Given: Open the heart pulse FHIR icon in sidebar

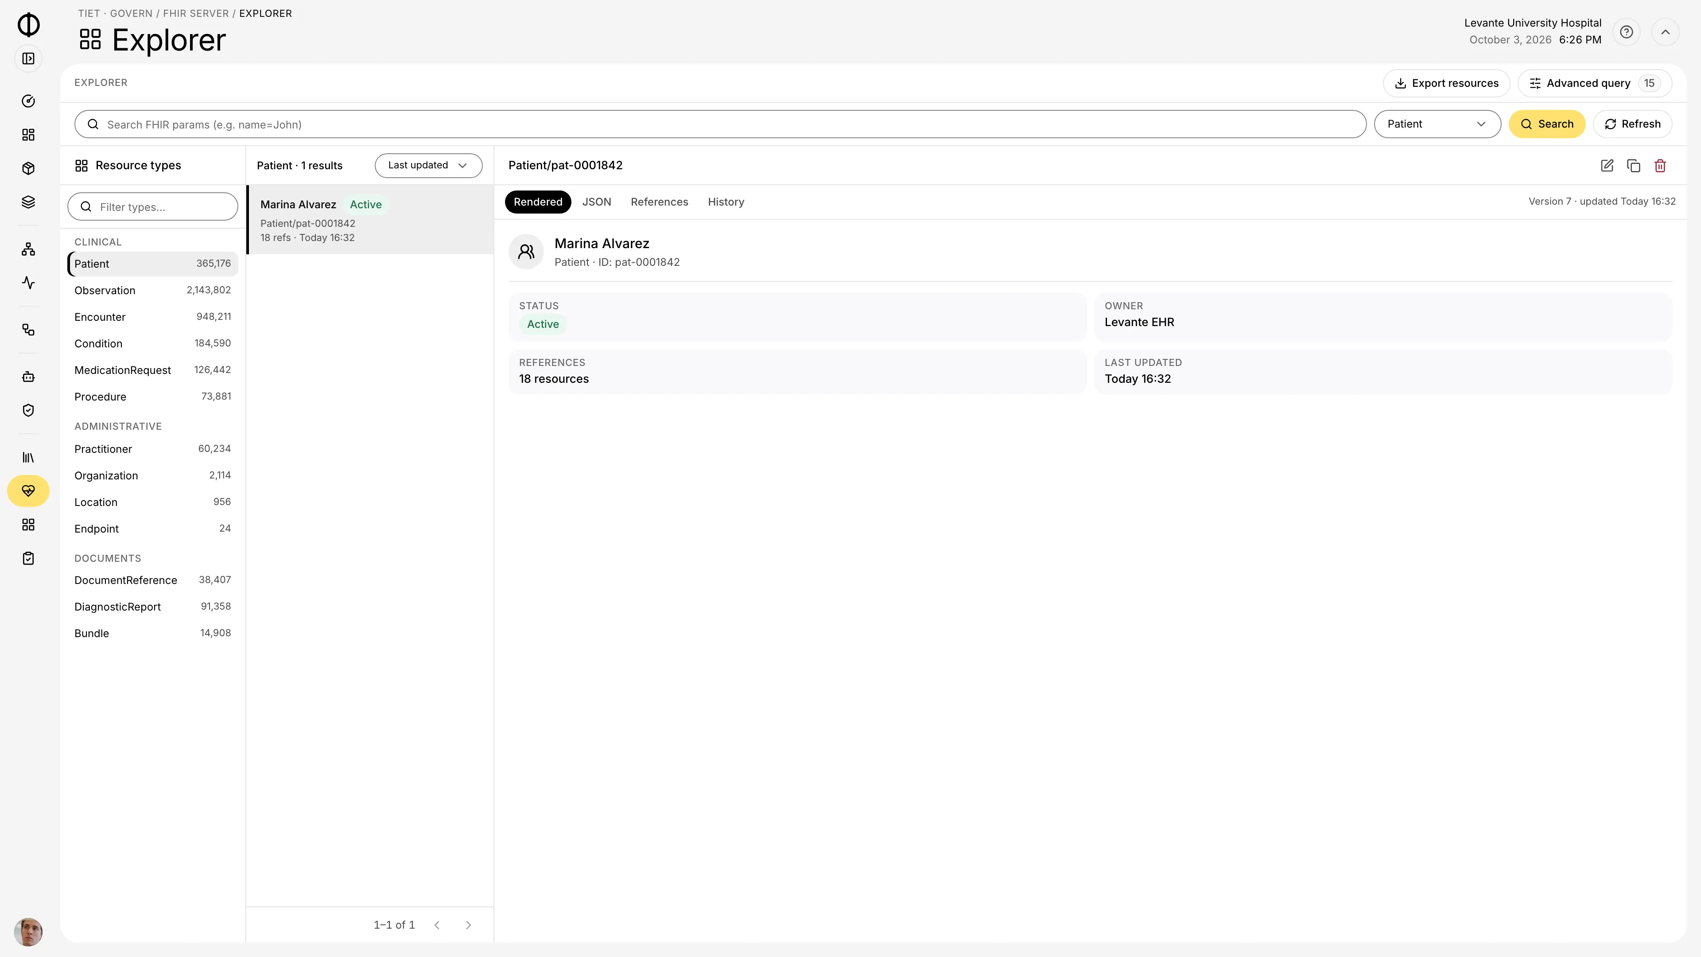Looking at the screenshot, I should pyautogui.click(x=28, y=491).
